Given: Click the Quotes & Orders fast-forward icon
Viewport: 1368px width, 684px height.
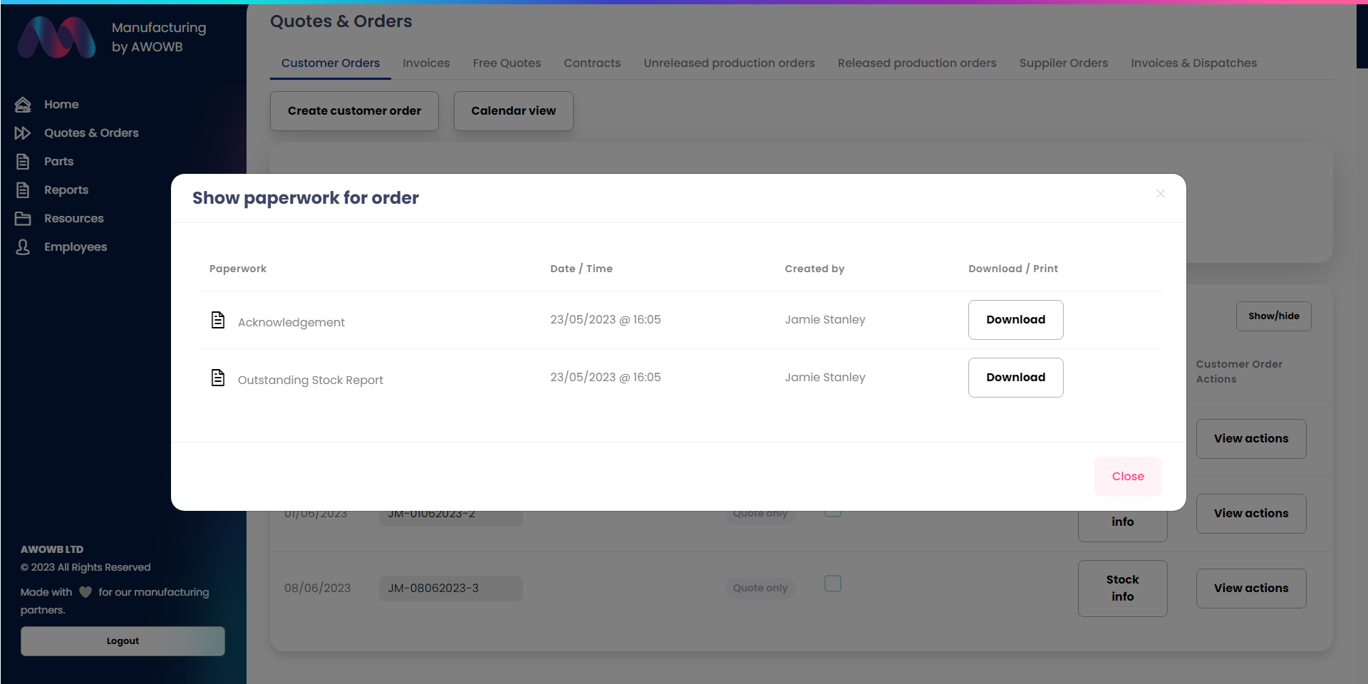Looking at the screenshot, I should coord(23,133).
